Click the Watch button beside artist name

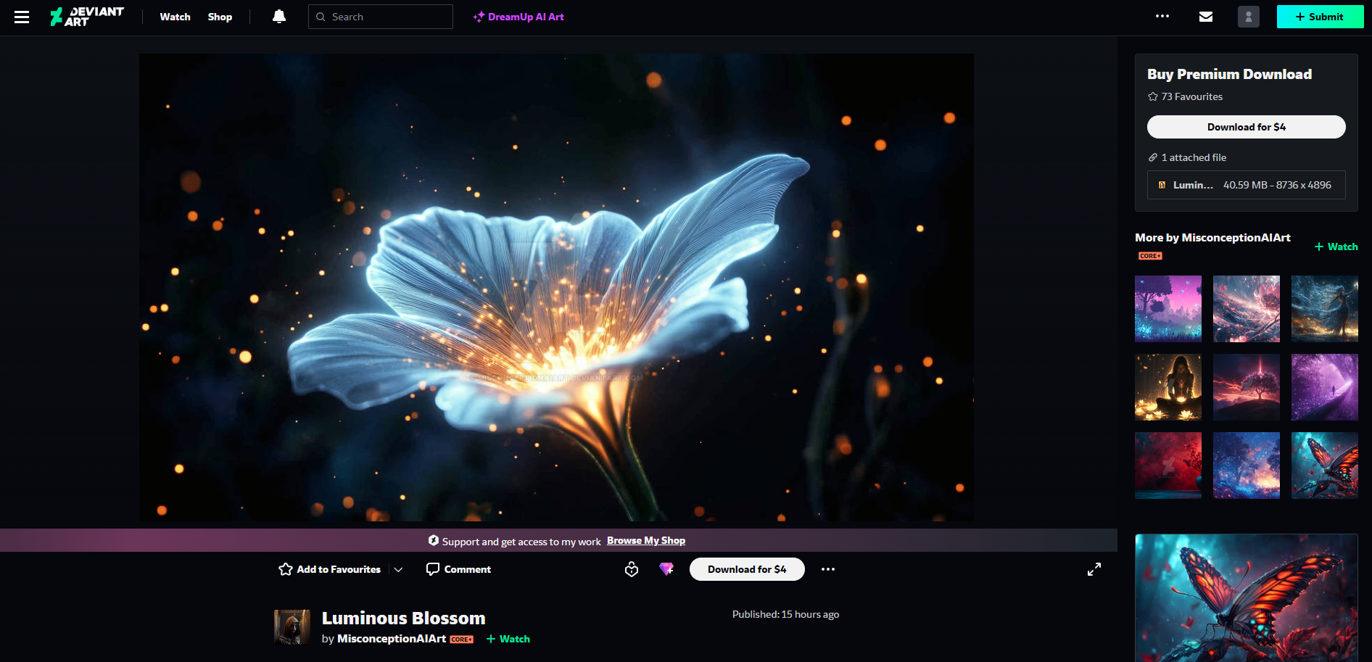point(508,639)
